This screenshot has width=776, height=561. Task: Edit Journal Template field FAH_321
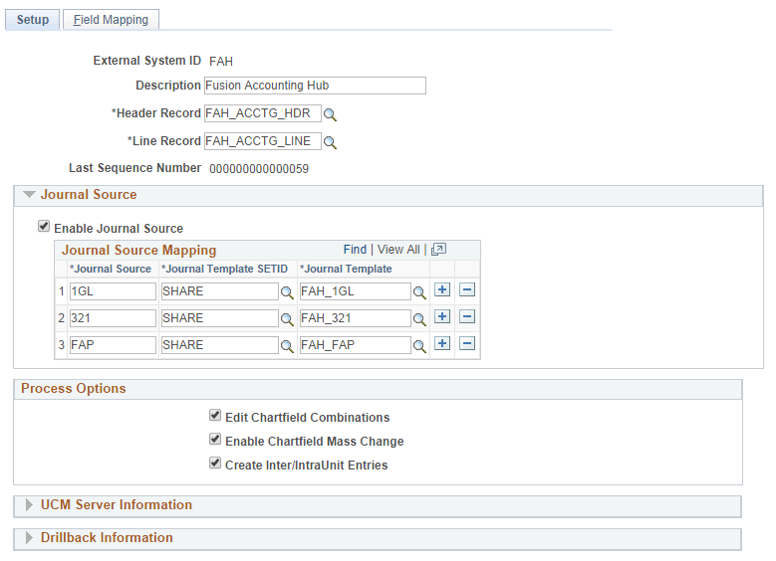pos(356,318)
